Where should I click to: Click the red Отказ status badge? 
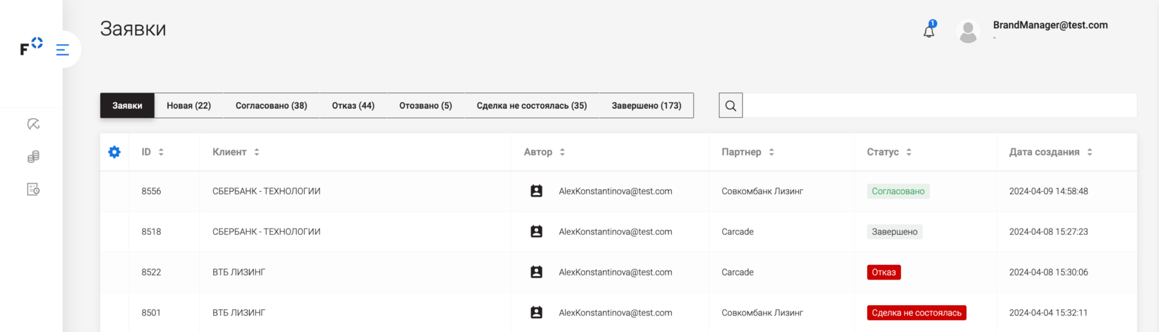click(x=884, y=272)
